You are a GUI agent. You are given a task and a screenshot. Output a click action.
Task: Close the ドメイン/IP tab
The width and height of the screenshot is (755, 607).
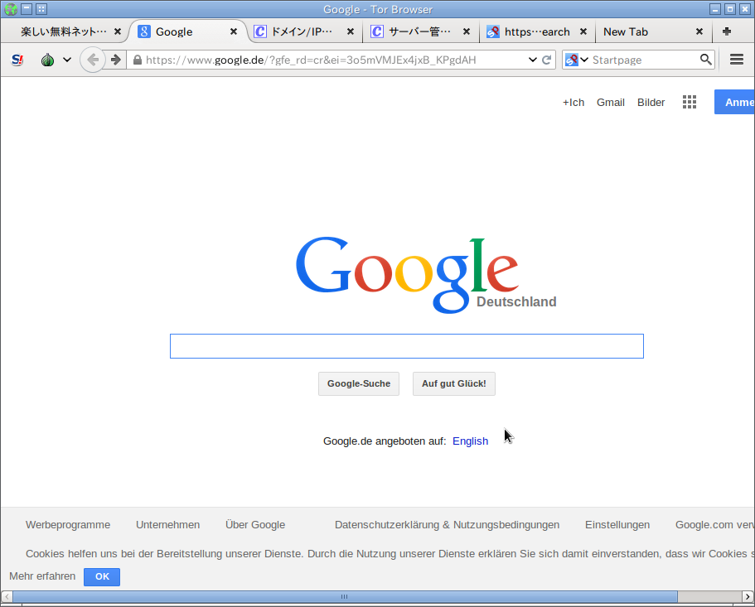pyautogui.click(x=351, y=31)
